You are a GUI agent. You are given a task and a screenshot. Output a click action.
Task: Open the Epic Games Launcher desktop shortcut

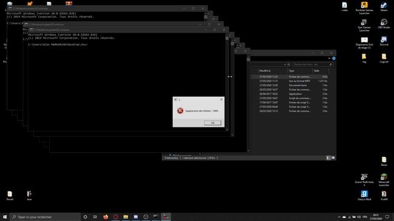[x=364, y=25]
